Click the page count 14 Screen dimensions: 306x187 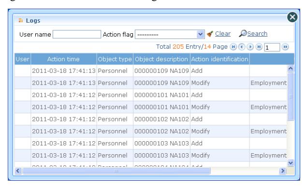click(x=207, y=47)
